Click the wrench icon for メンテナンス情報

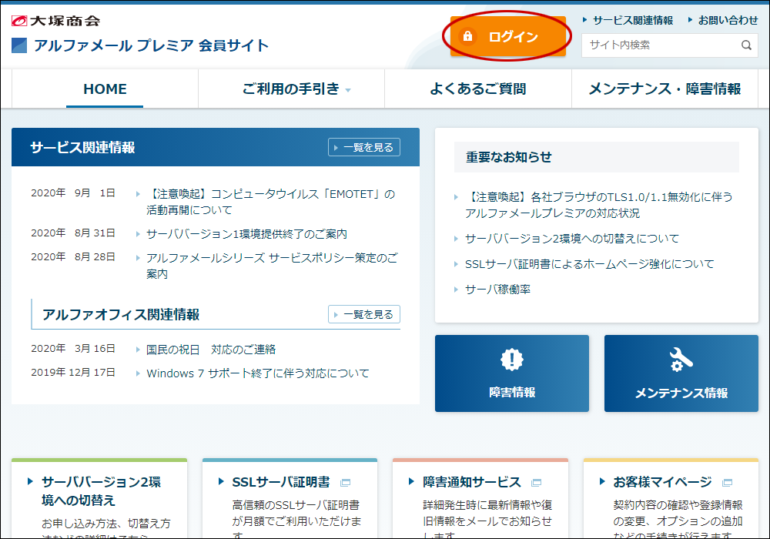681,360
